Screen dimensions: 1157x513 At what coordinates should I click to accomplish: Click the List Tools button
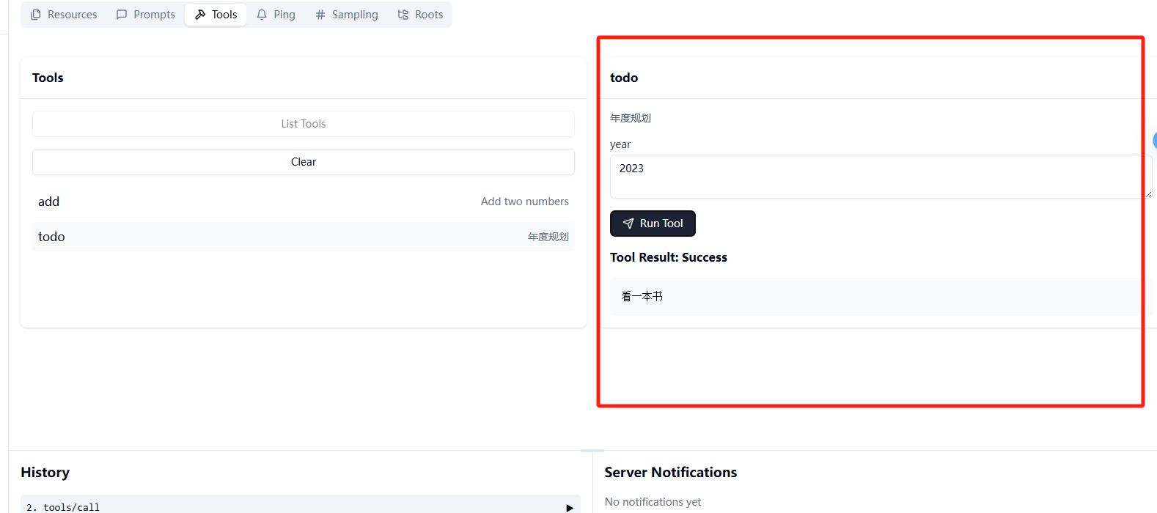coord(304,124)
